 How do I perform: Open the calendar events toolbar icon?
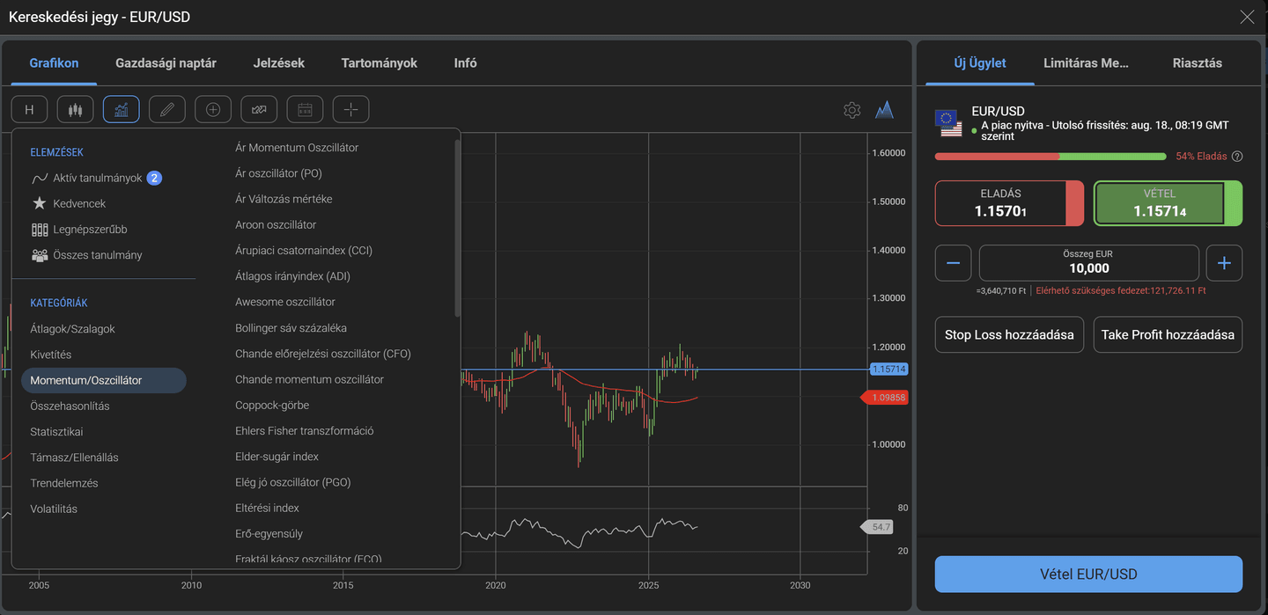point(305,109)
